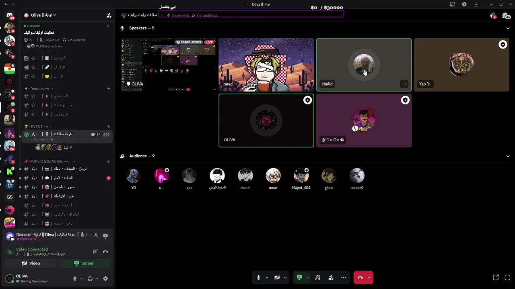
Task: Stop streaming icon in Discord stream panel
Action: 105,236
